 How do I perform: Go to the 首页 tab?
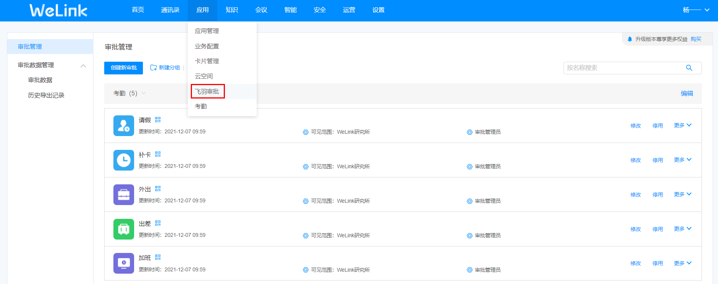(138, 10)
